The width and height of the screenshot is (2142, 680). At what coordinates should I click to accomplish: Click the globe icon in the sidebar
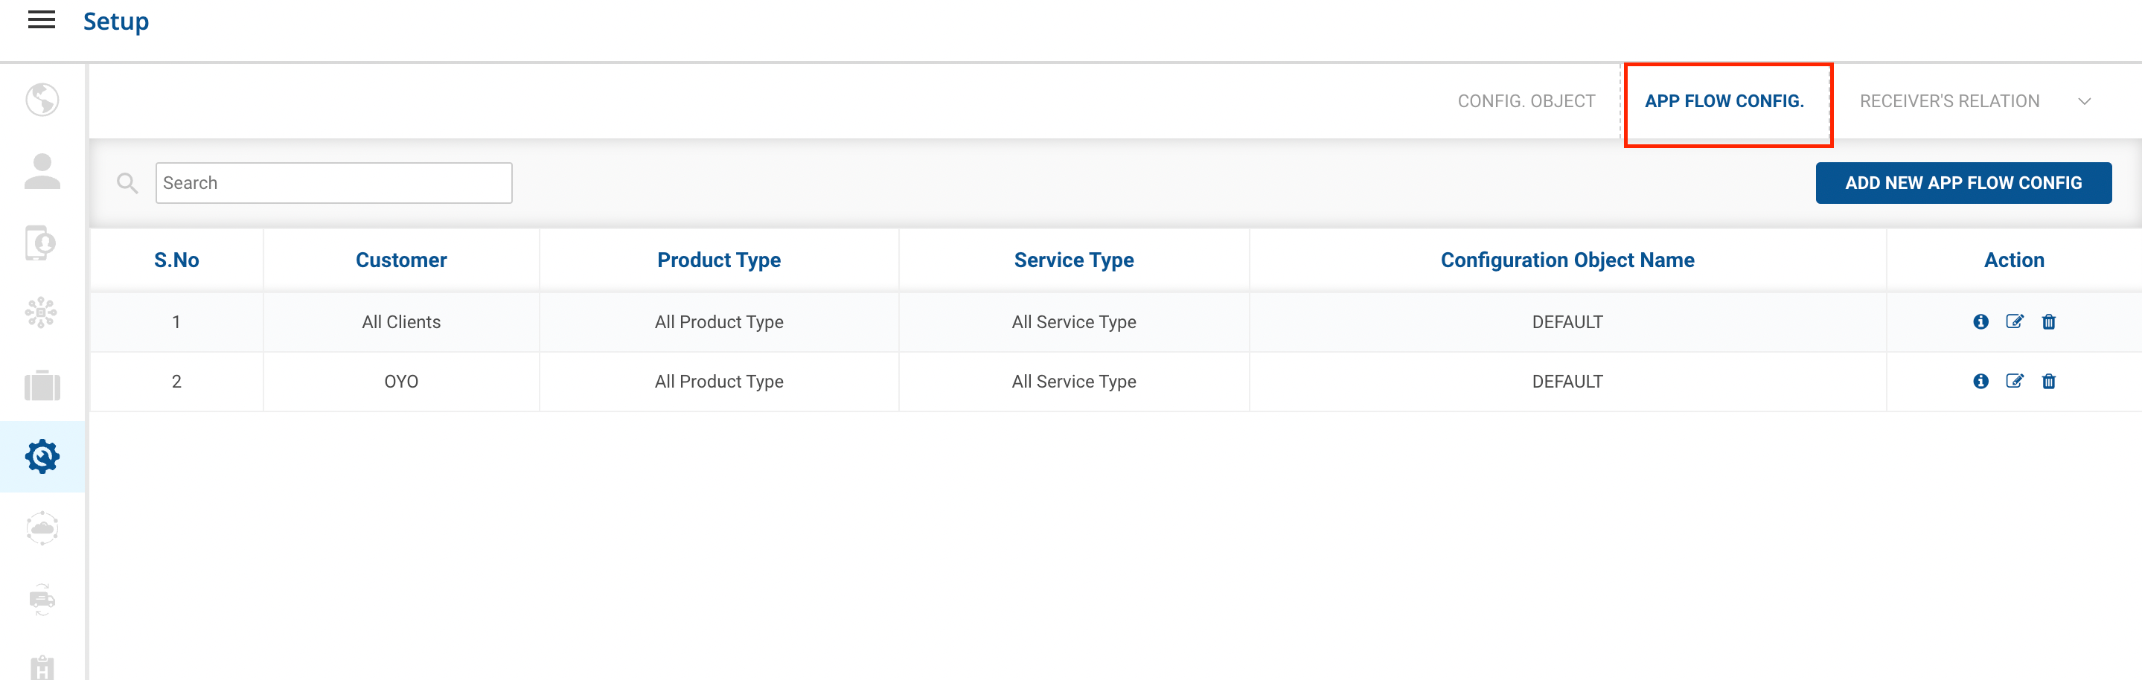click(42, 100)
